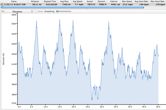Collapse the chart panel with minus button
The image size is (166, 110).
point(3,11)
